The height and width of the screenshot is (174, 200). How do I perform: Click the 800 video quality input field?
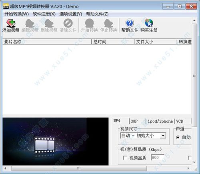(x=158, y=158)
